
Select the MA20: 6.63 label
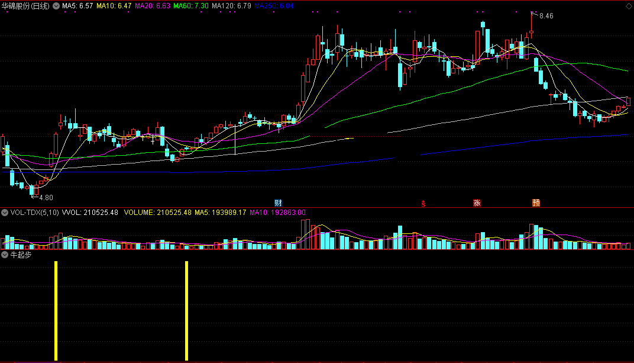coord(153,6)
